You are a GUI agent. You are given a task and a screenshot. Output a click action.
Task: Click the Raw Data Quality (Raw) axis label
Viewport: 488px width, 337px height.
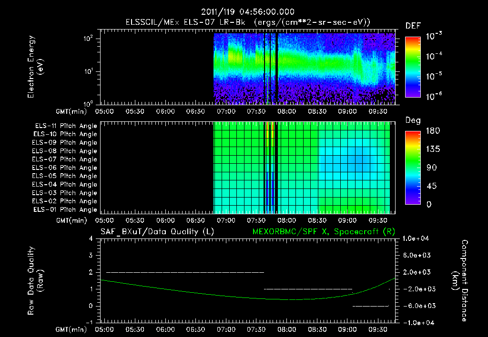[x=35, y=281]
